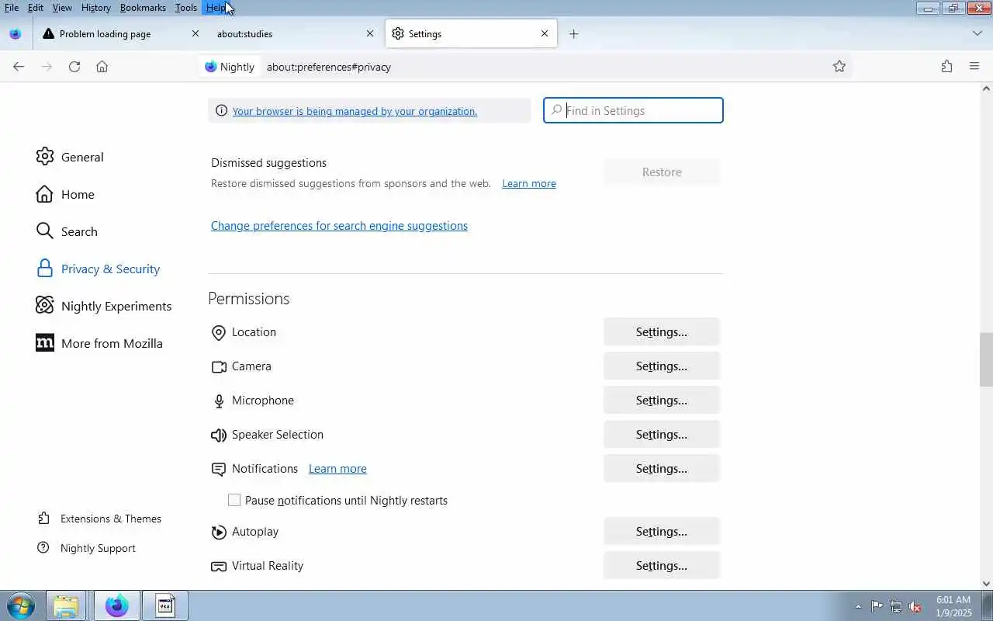Image resolution: width=993 pixels, height=621 pixels.
Task: Open the History menu
Action: coord(96,8)
